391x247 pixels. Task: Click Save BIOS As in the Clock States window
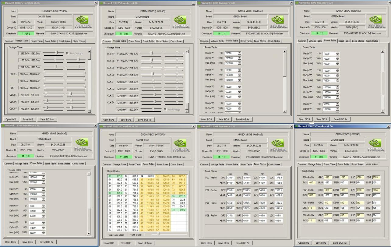point(339,243)
